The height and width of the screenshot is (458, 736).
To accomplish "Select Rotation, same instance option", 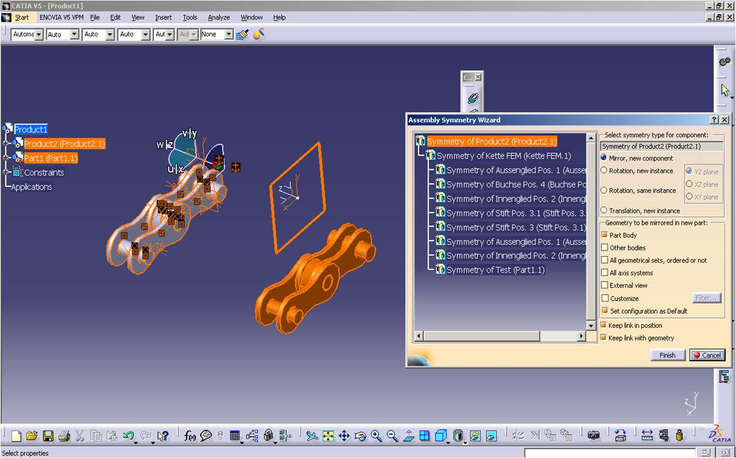I will click(x=603, y=190).
